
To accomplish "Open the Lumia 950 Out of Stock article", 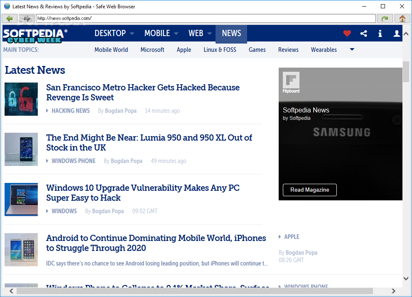I will pyautogui.click(x=149, y=142).
